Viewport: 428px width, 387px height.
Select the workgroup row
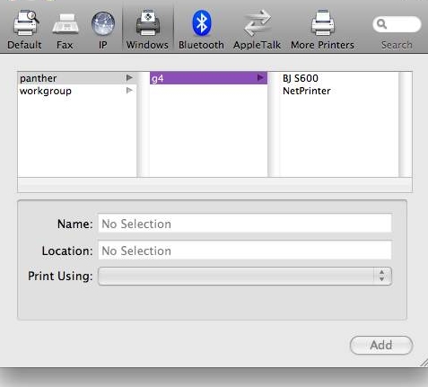point(77,91)
